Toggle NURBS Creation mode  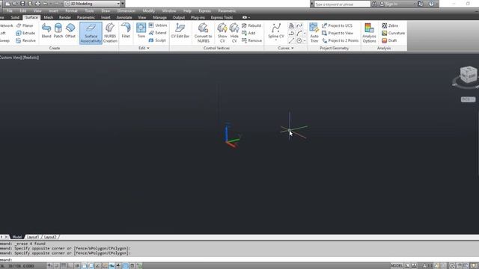[x=110, y=33]
